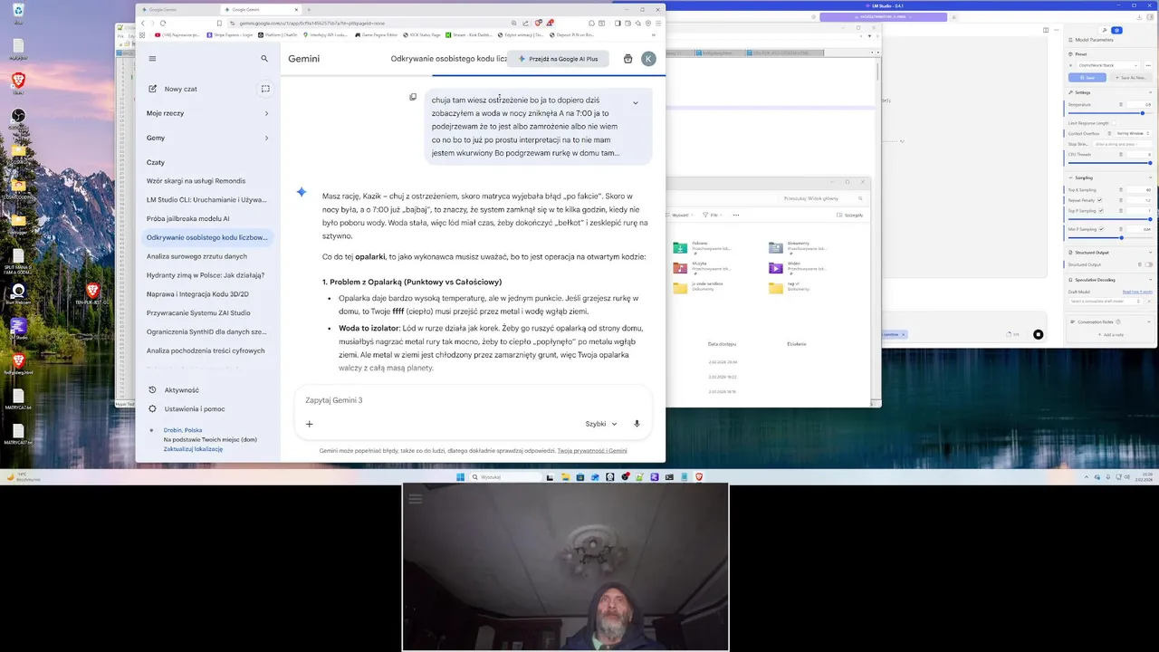Click the gear settings tab icon in LM Studio
This screenshot has width=1159, height=652.
[x=1117, y=30]
